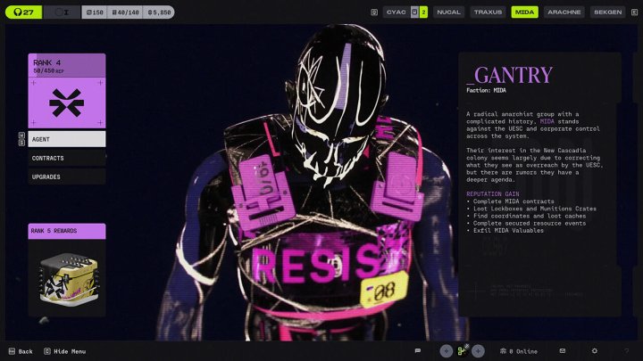Viewport: 643px width, 361px height.
Task: Select the AGENT menu entry
Action: 67,139
